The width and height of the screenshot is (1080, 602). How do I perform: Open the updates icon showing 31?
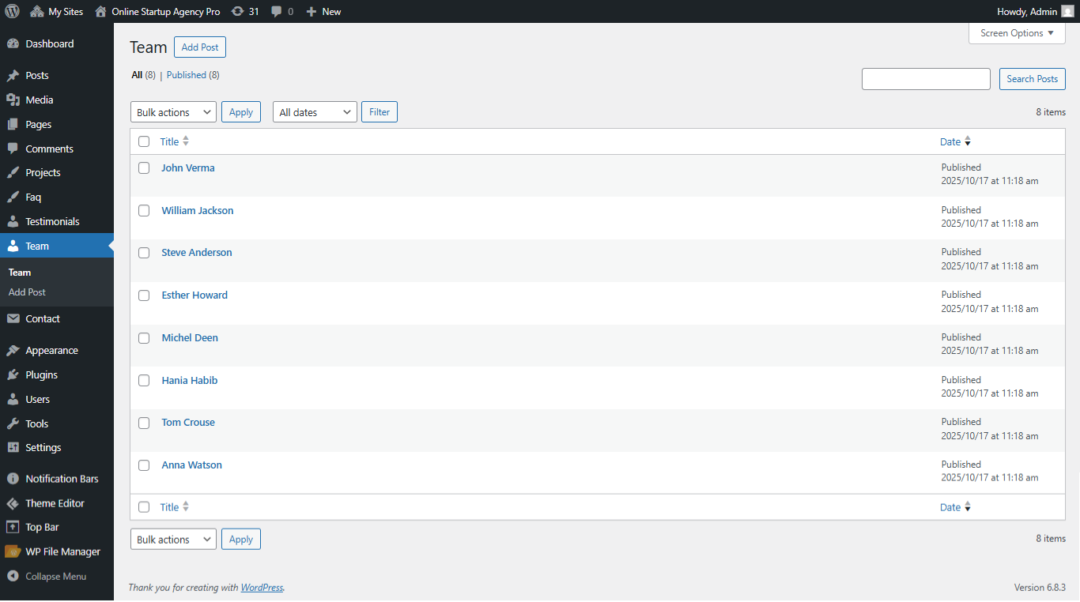coord(237,11)
